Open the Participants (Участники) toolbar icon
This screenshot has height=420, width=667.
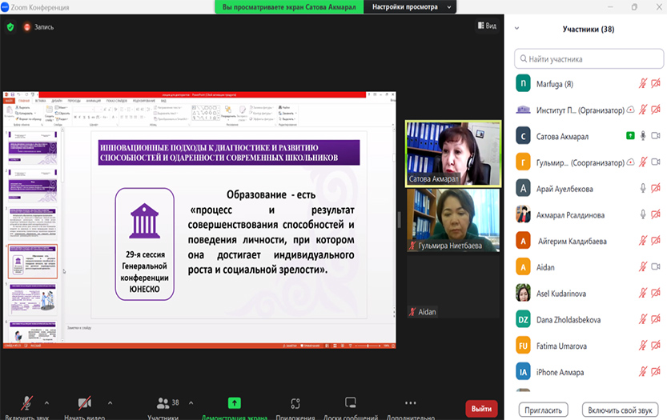click(164, 404)
